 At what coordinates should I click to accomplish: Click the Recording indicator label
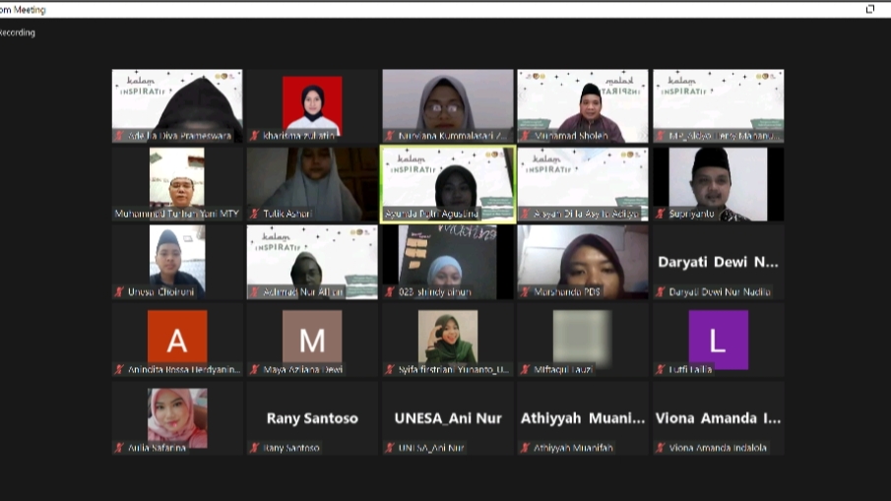pos(17,32)
